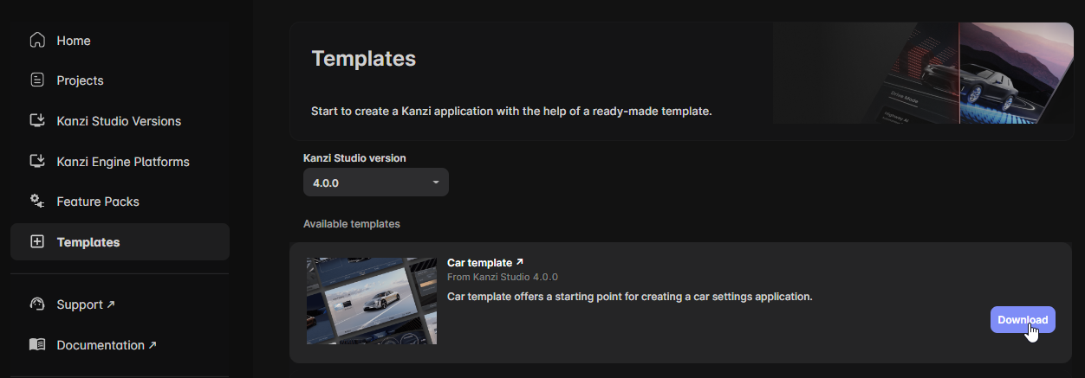
Task: Click the Car template description text
Action: pyautogui.click(x=629, y=297)
